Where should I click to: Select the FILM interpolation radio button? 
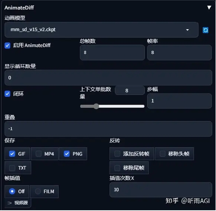coord(38,191)
